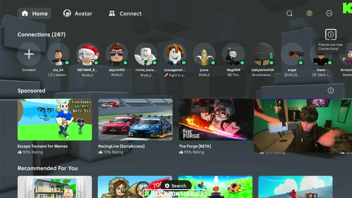Open the house game thumbnail in Recommended
The width and height of the screenshot is (352, 198).
(x=55, y=187)
